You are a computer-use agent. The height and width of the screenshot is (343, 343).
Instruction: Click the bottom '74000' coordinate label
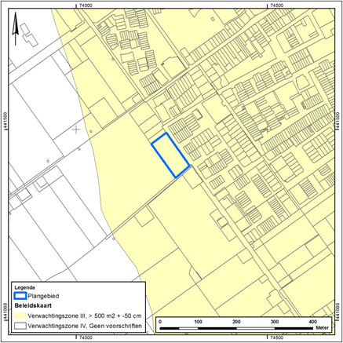[x=86, y=338]
